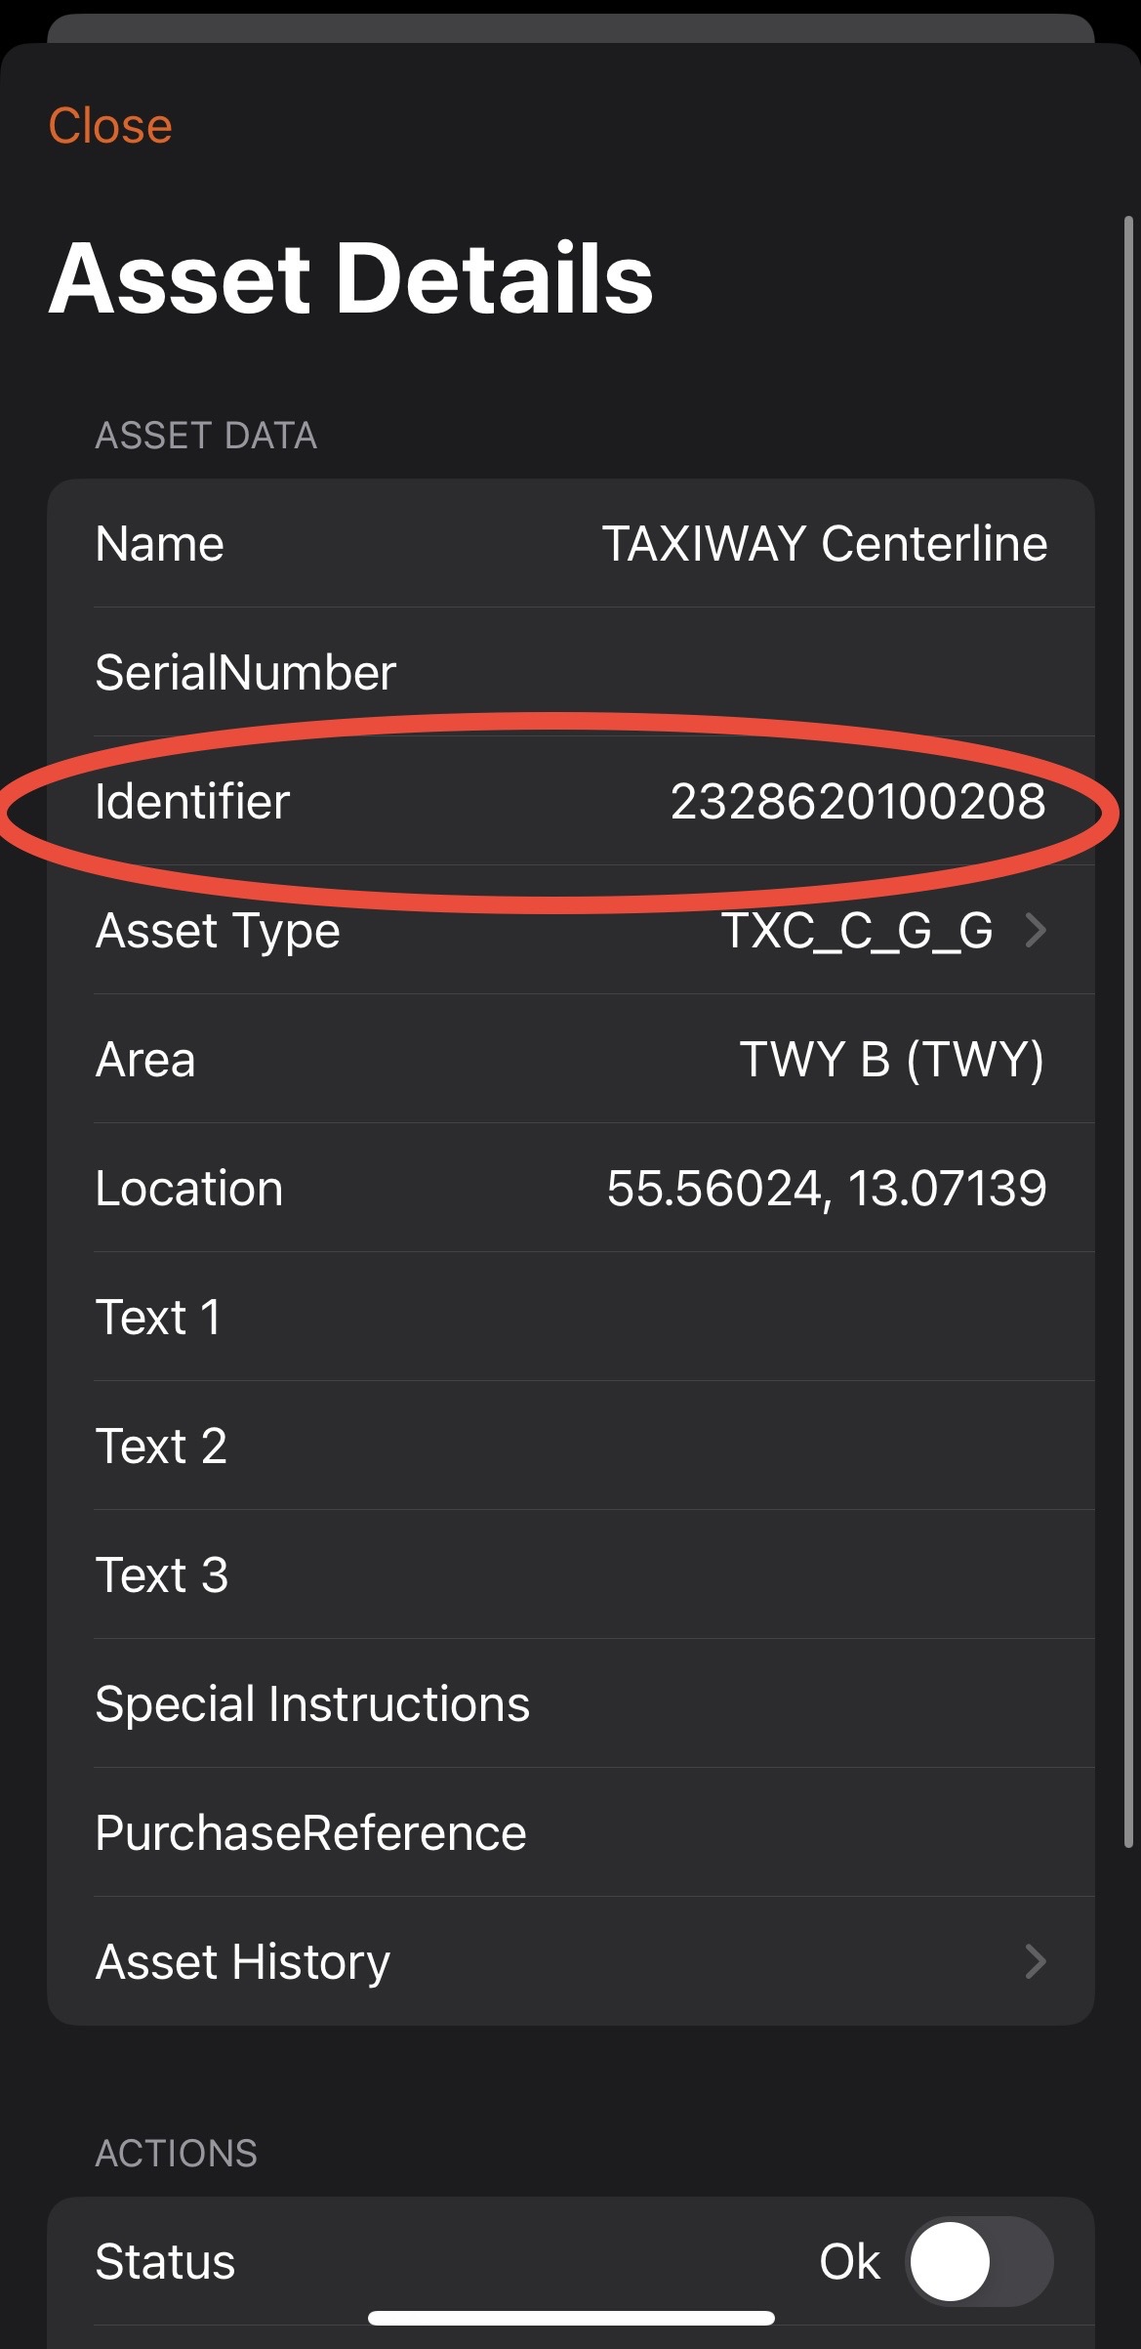Open Asset Type TXC_C_G_G row
The image size is (1141, 2349).
571,930
